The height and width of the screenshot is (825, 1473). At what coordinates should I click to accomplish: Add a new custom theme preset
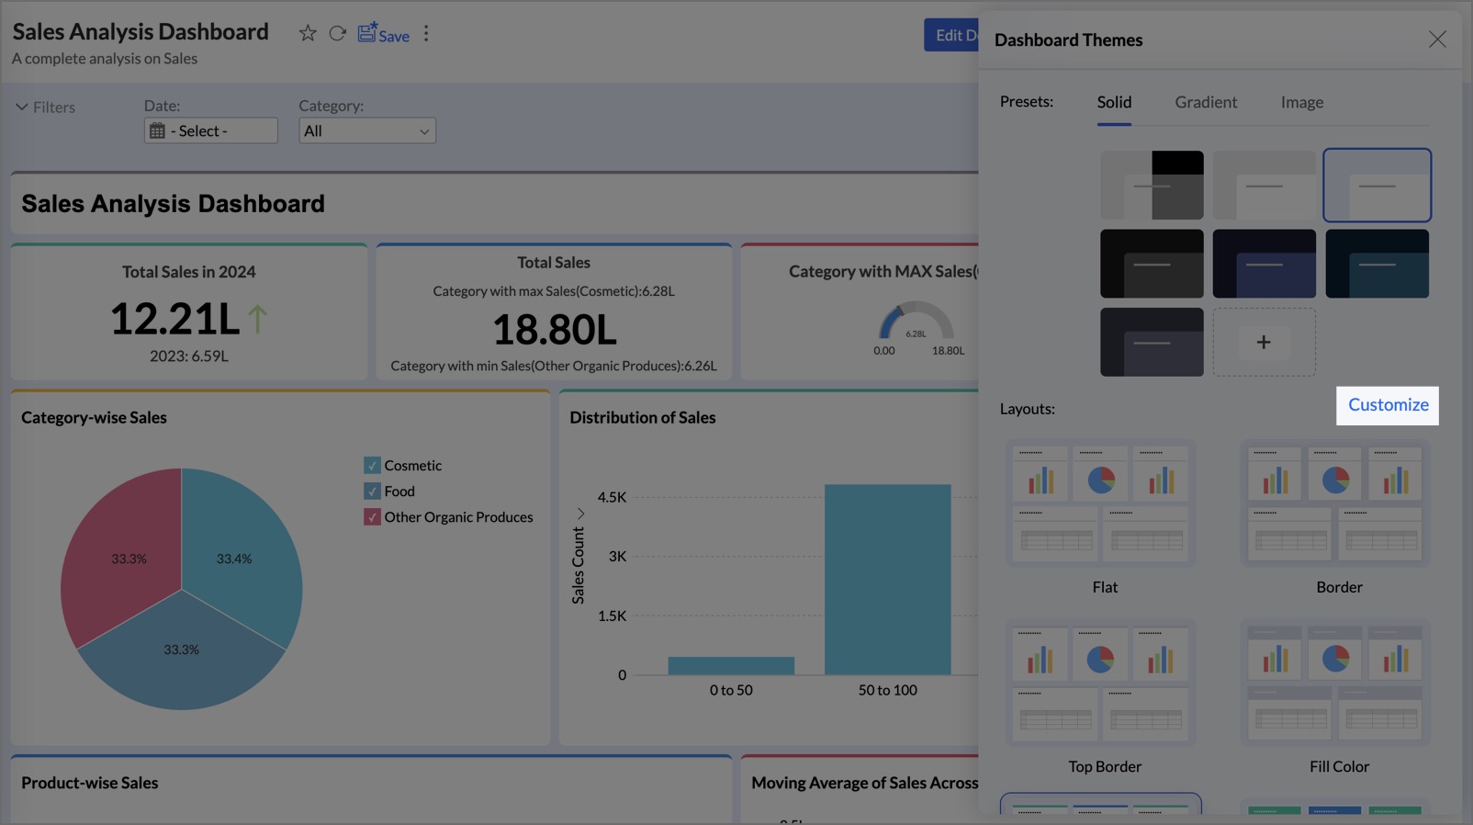pyautogui.click(x=1264, y=343)
